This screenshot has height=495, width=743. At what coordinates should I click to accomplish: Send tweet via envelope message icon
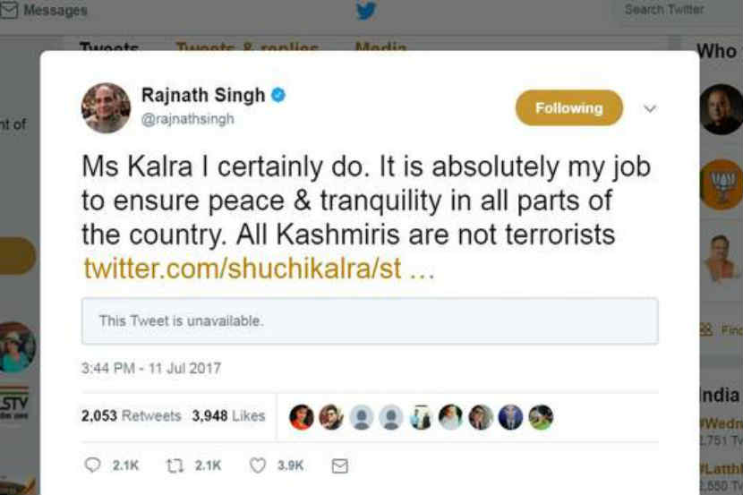pos(339,465)
